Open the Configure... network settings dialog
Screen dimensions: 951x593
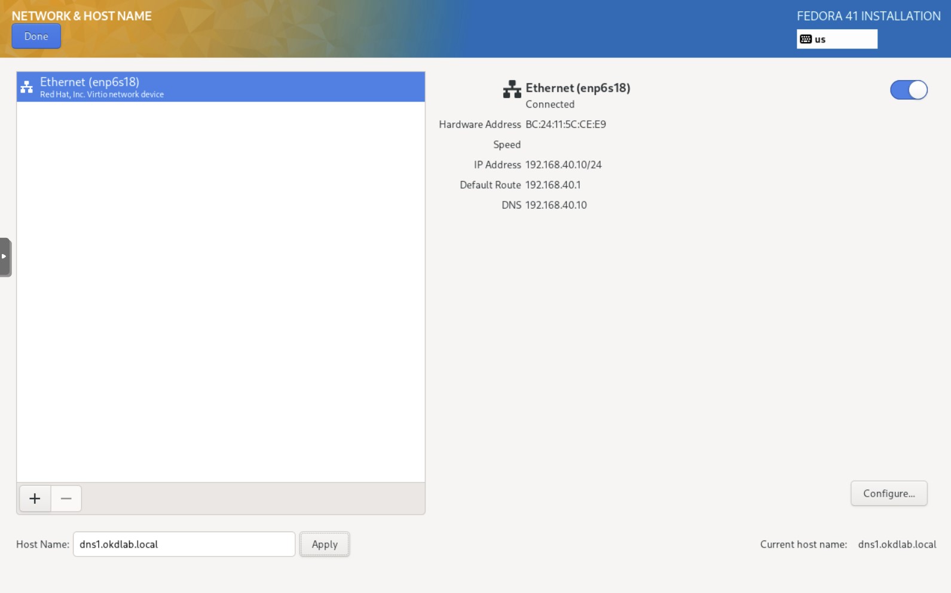tap(888, 493)
